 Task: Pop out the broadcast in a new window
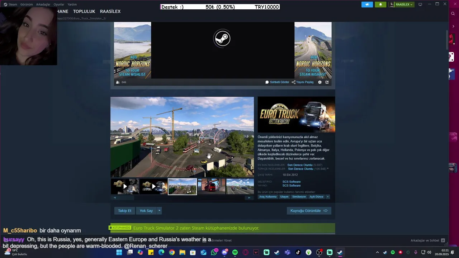pyautogui.click(x=327, y=82)
